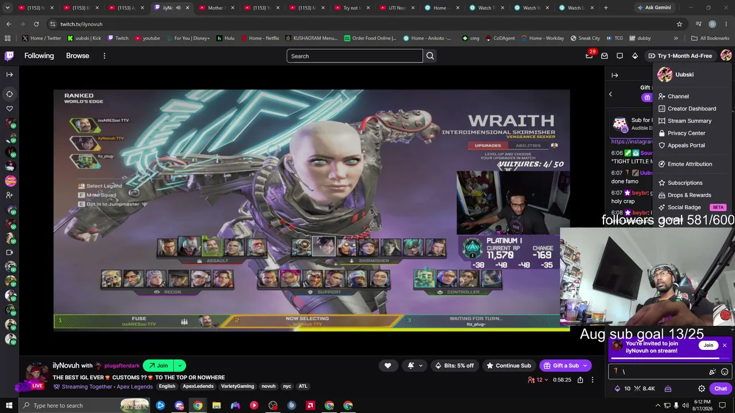The height and width of the screenshot is (413, 735).
Task: Open the All Bookmarks folder
Action: point(710,38)
